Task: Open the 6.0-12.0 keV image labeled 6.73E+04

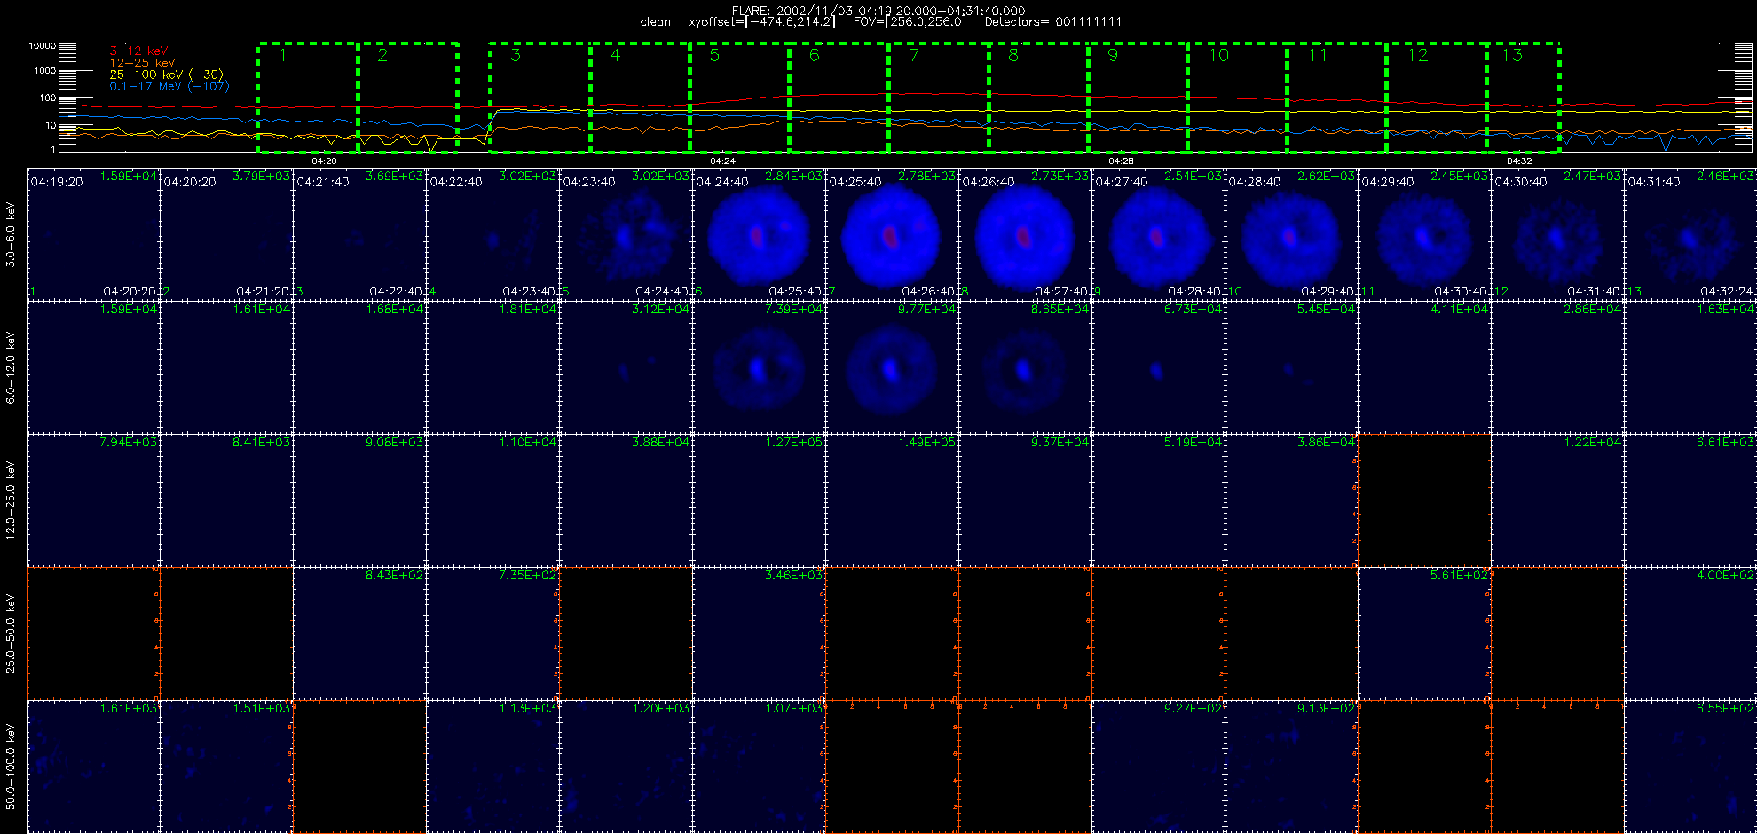Action: [1158, 367]
